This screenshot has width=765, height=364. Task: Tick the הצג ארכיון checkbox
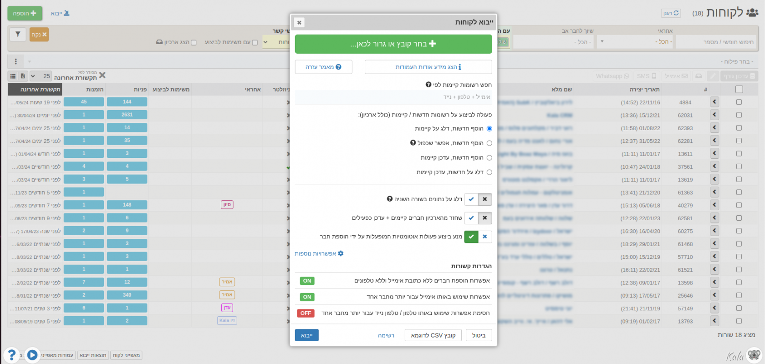194,43
